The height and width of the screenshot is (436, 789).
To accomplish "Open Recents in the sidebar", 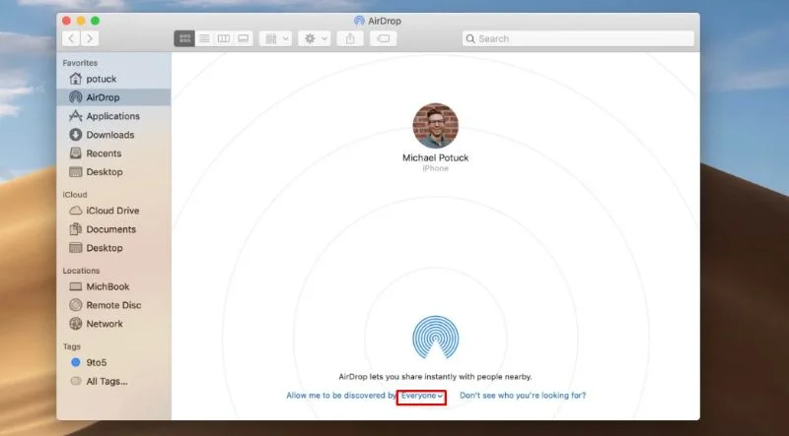I will (x=113, y=154).
